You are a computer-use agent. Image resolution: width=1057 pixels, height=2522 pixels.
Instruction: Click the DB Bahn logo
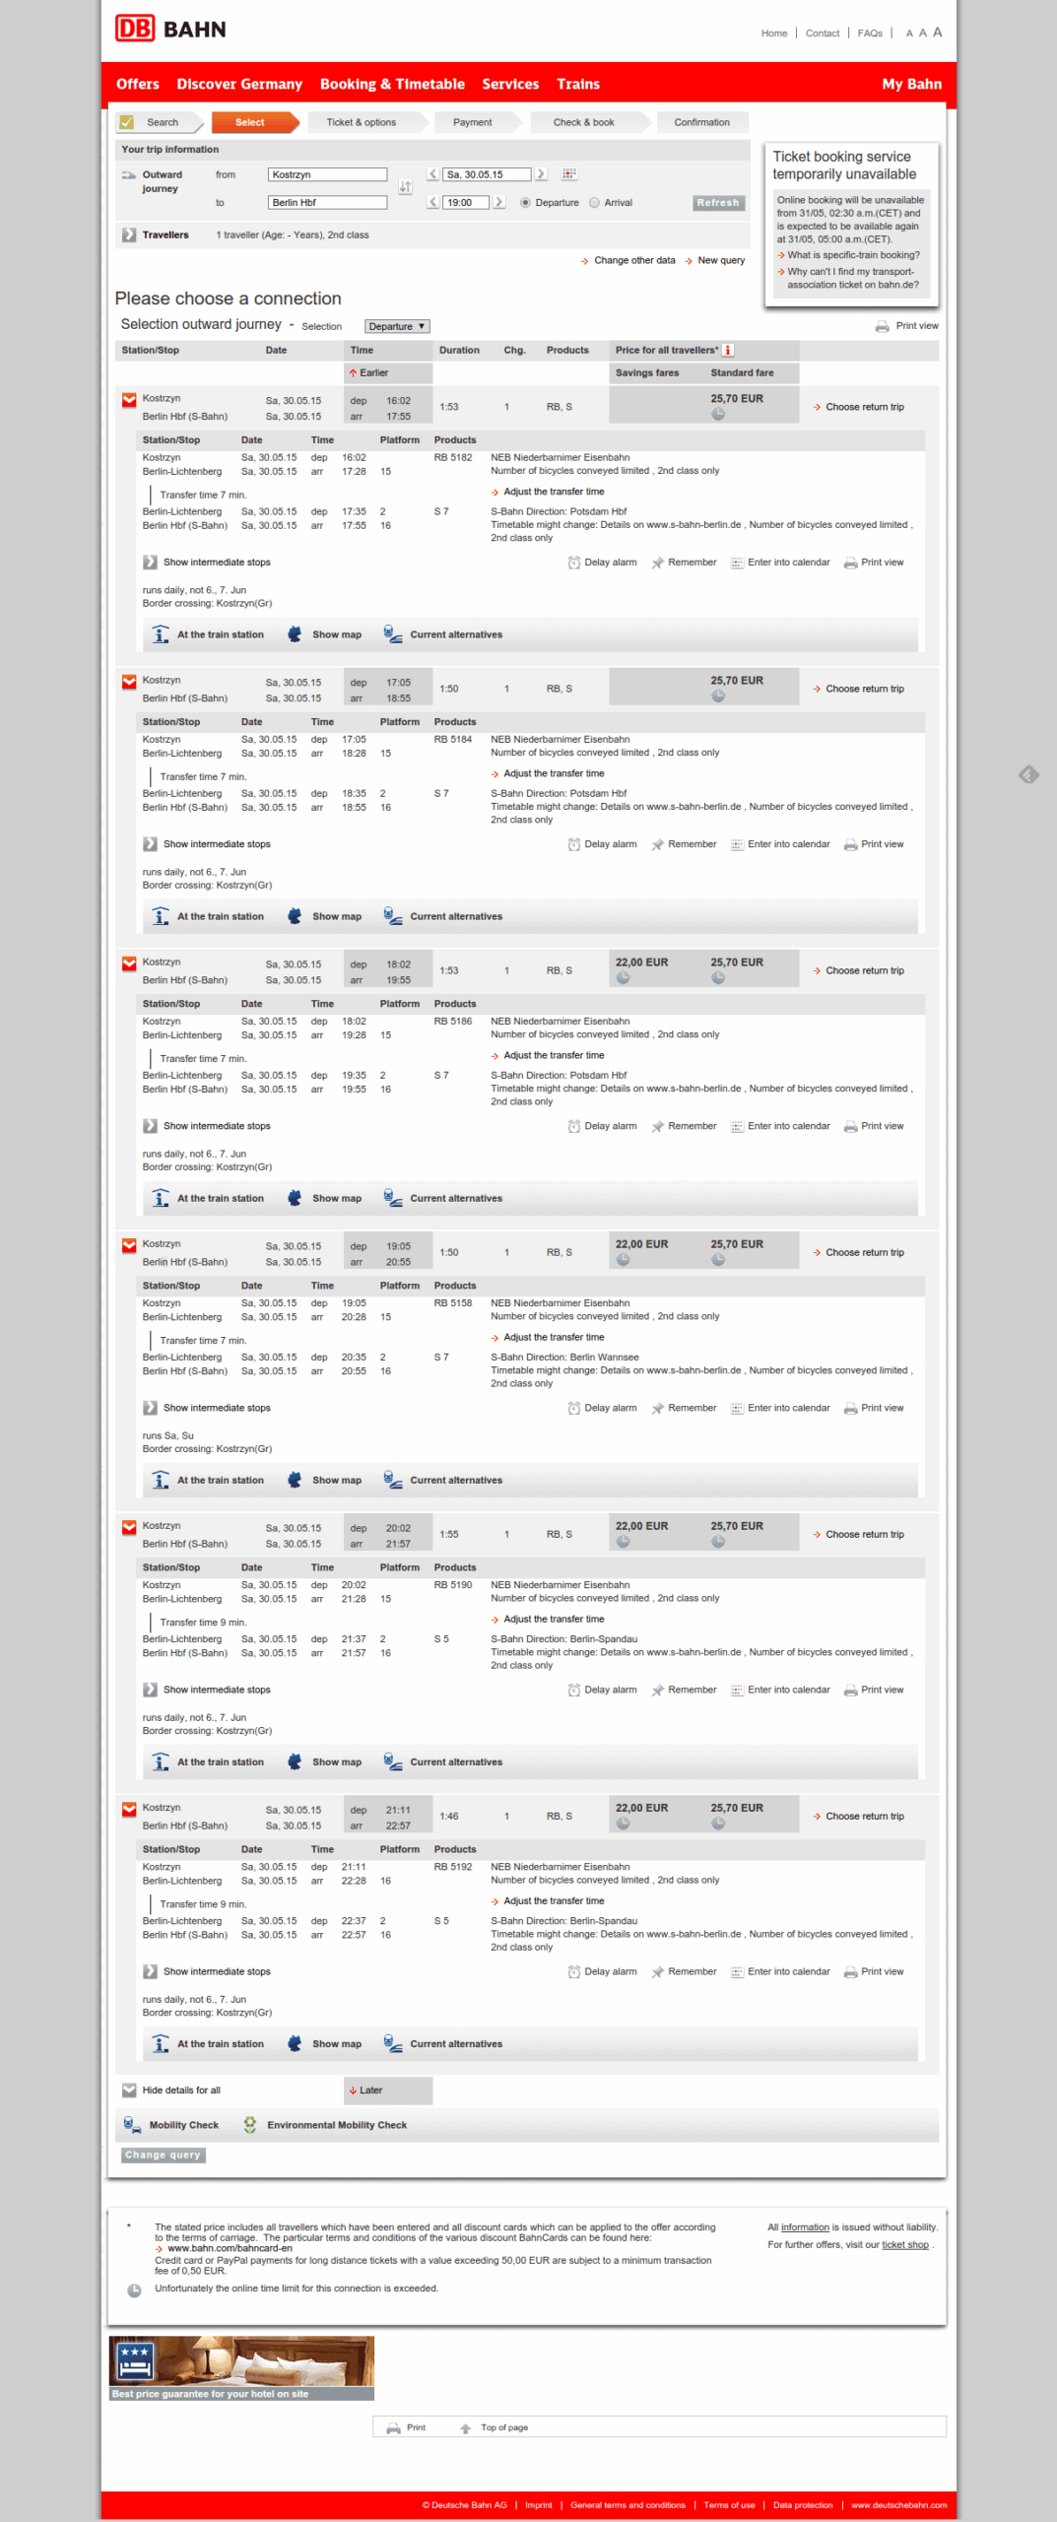click(x=170, y=29)
